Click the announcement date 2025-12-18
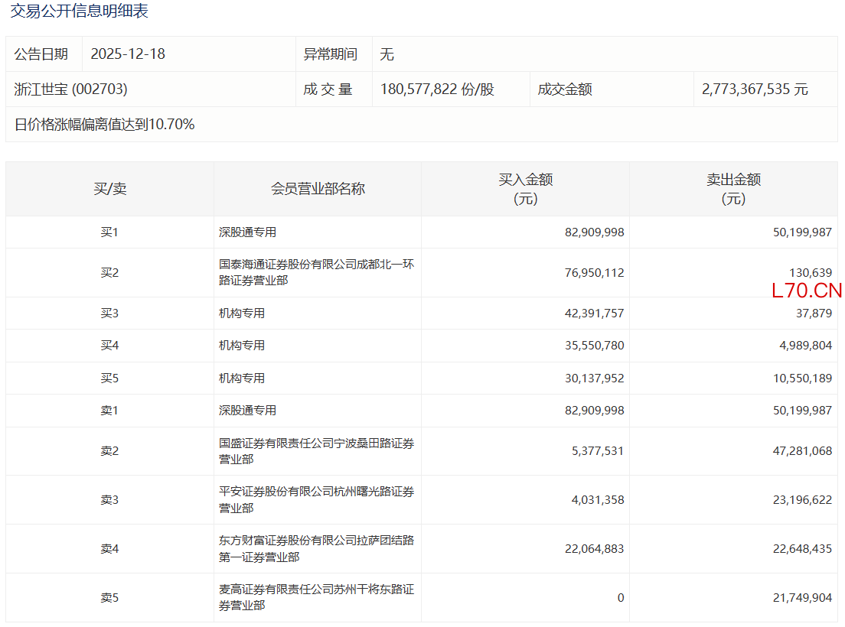This screenshot has height=627, width=845. point(128,54)
